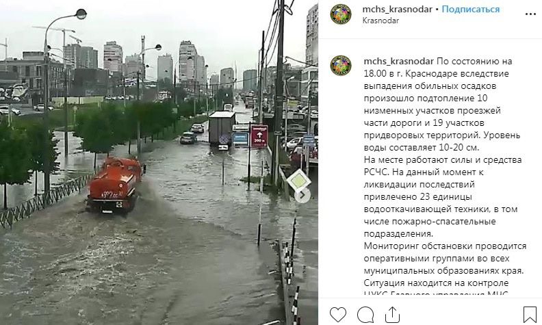Follow the account via Подписаться link

pos(470,9)
